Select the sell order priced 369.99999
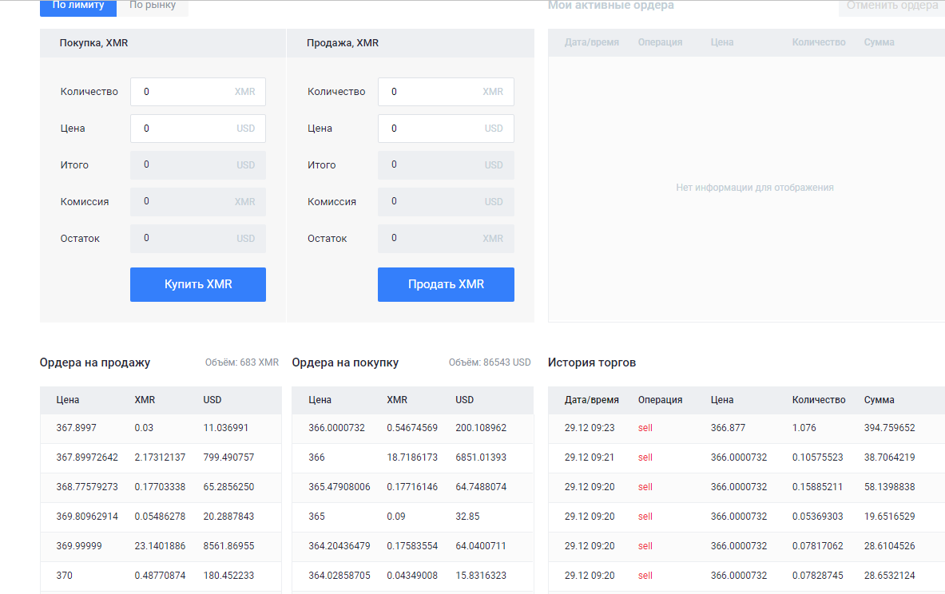Screen dimensions: 945x594 pyautogui.click(x=160, y=546)
